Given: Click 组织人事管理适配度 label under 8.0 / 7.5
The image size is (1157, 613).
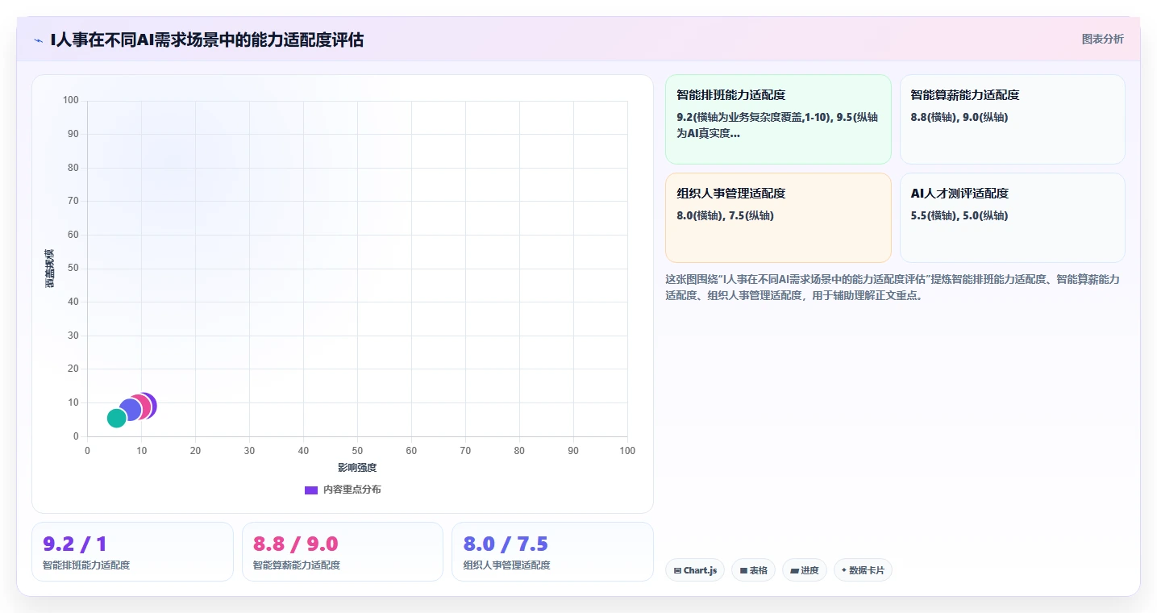Looking at the screenshot, I should pos(506,565).
